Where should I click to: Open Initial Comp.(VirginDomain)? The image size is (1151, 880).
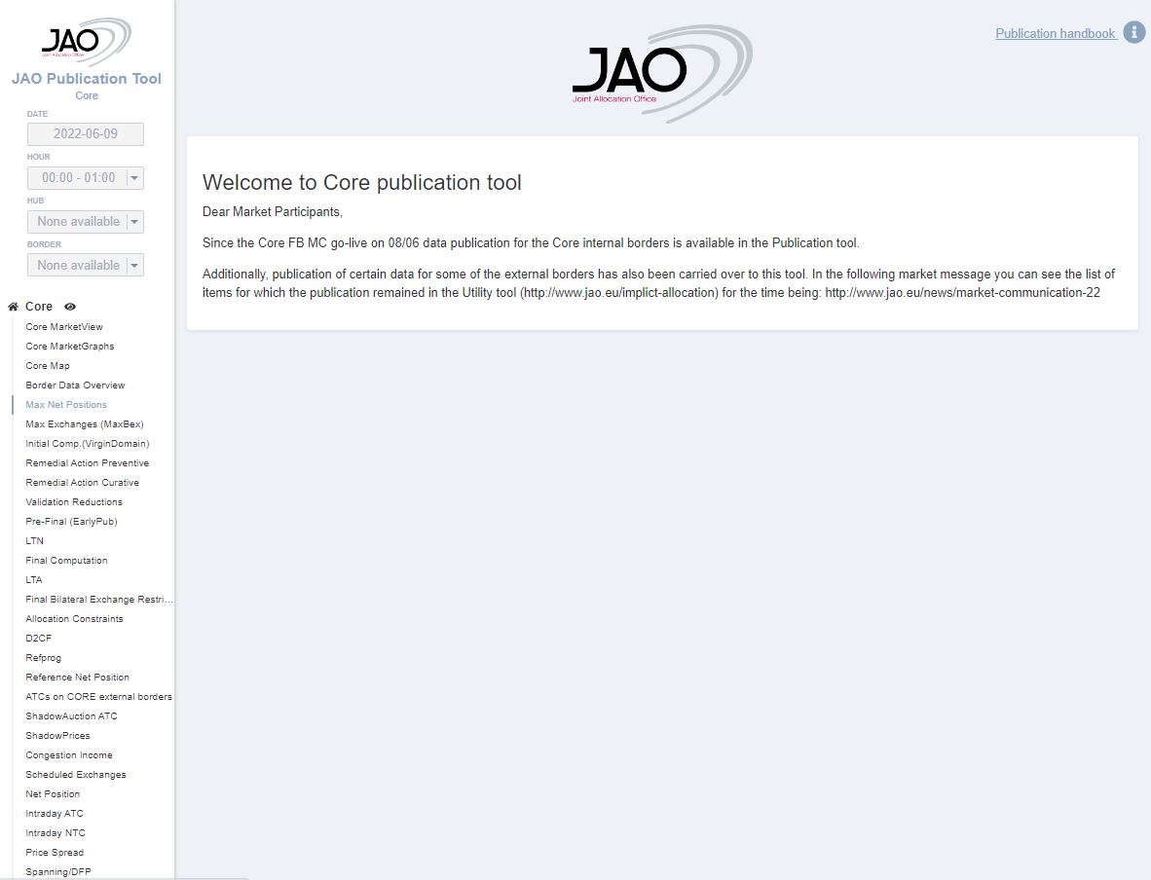point(88,443)
